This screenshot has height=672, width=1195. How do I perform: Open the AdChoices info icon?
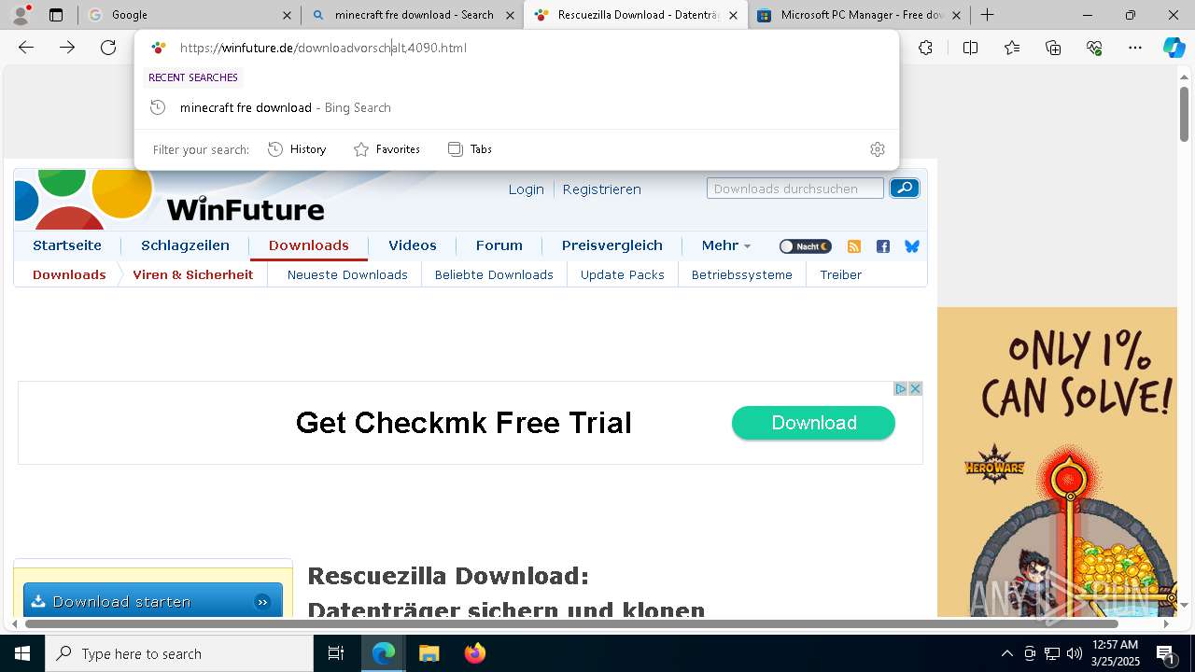[901, 388]
